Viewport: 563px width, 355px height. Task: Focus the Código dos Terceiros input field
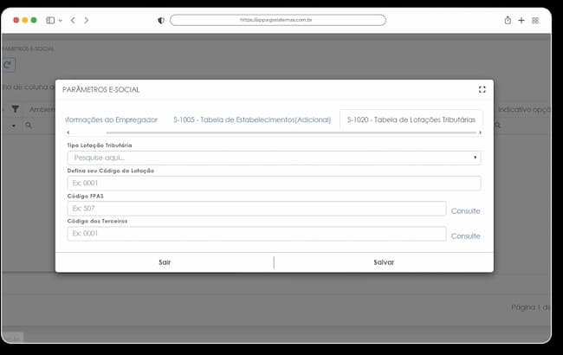256,233
